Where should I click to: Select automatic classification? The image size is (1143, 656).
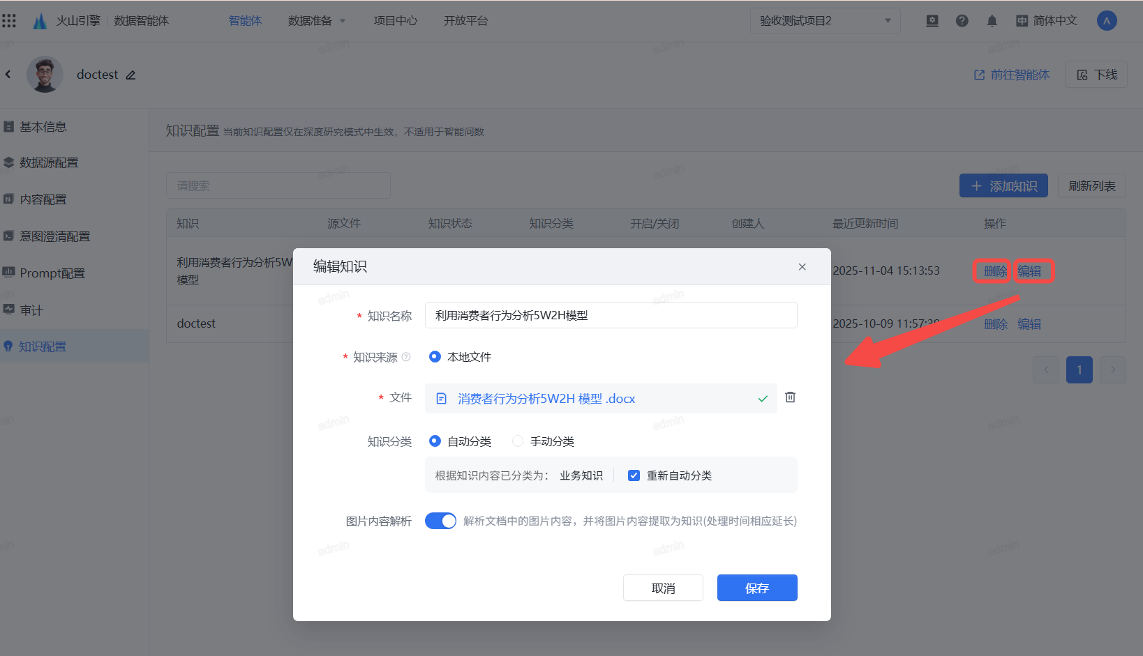(435, 441)
